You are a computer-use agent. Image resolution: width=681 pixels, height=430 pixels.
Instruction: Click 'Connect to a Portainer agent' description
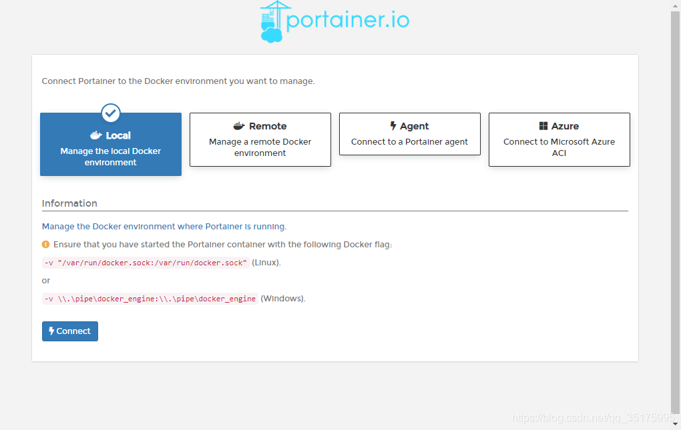409,142
